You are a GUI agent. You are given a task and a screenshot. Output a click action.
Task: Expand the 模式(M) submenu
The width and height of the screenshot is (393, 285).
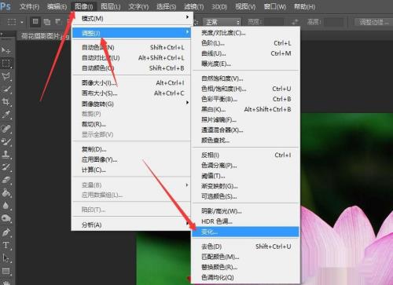(131, 18)
